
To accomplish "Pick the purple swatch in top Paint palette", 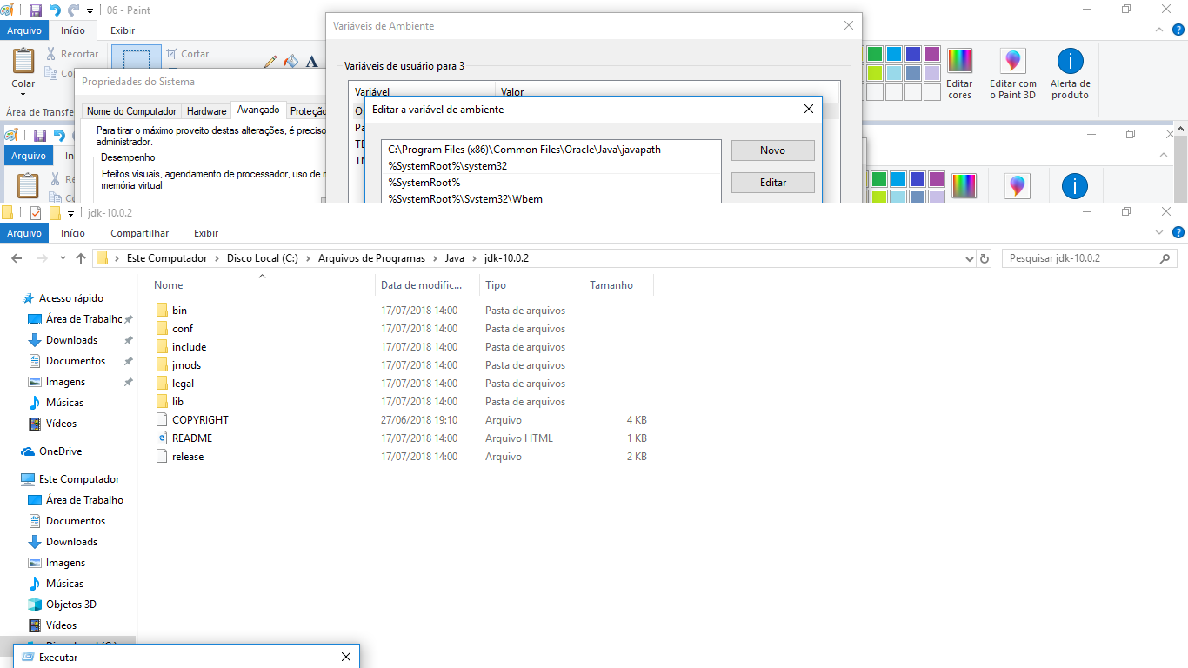I will click(932, 54).
